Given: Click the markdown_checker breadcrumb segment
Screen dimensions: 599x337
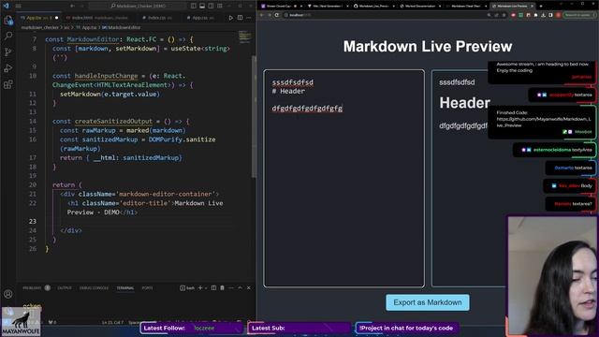Looking at the screenshot, I should [x=39, y=27].
